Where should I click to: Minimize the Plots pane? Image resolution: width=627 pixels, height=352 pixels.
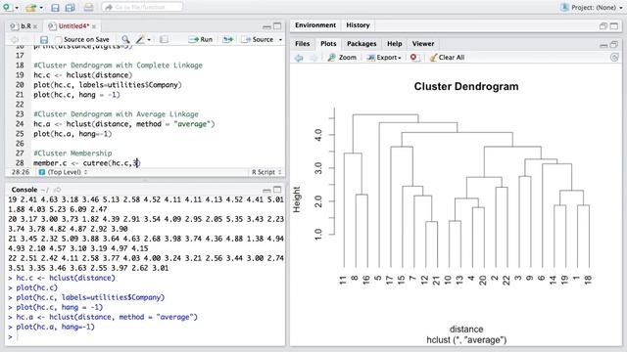point(603,45)
